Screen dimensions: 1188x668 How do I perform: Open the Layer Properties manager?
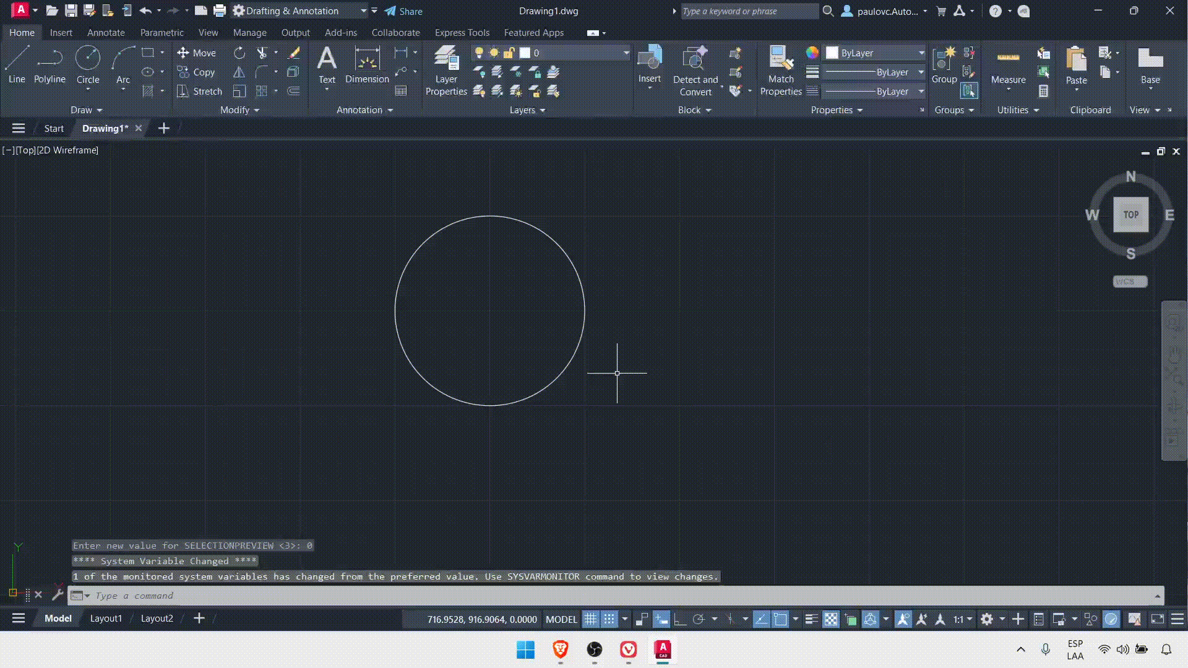point(445,71)
